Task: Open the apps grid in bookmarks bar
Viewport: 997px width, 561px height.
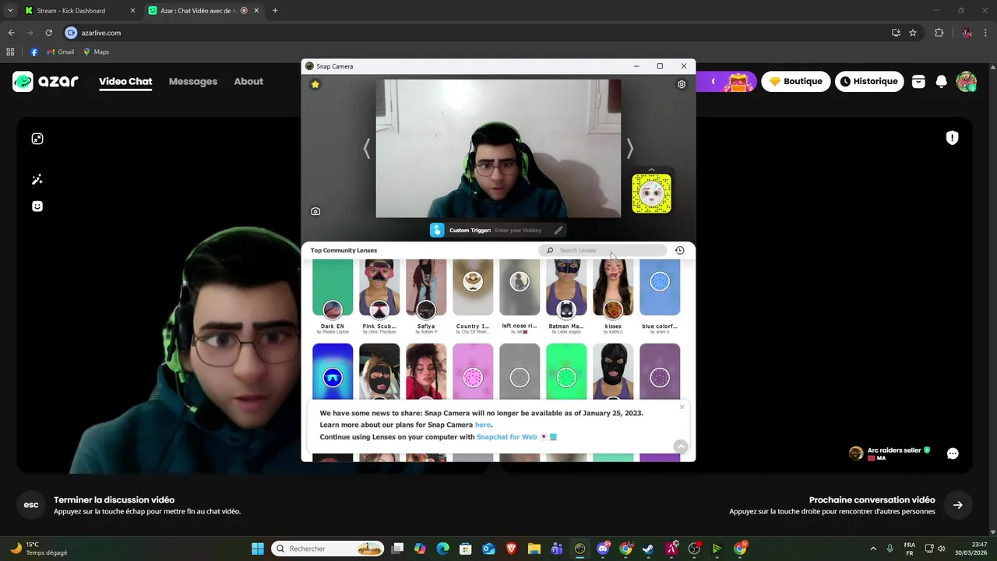Action: pyautogui.click(x=10, y=52)
